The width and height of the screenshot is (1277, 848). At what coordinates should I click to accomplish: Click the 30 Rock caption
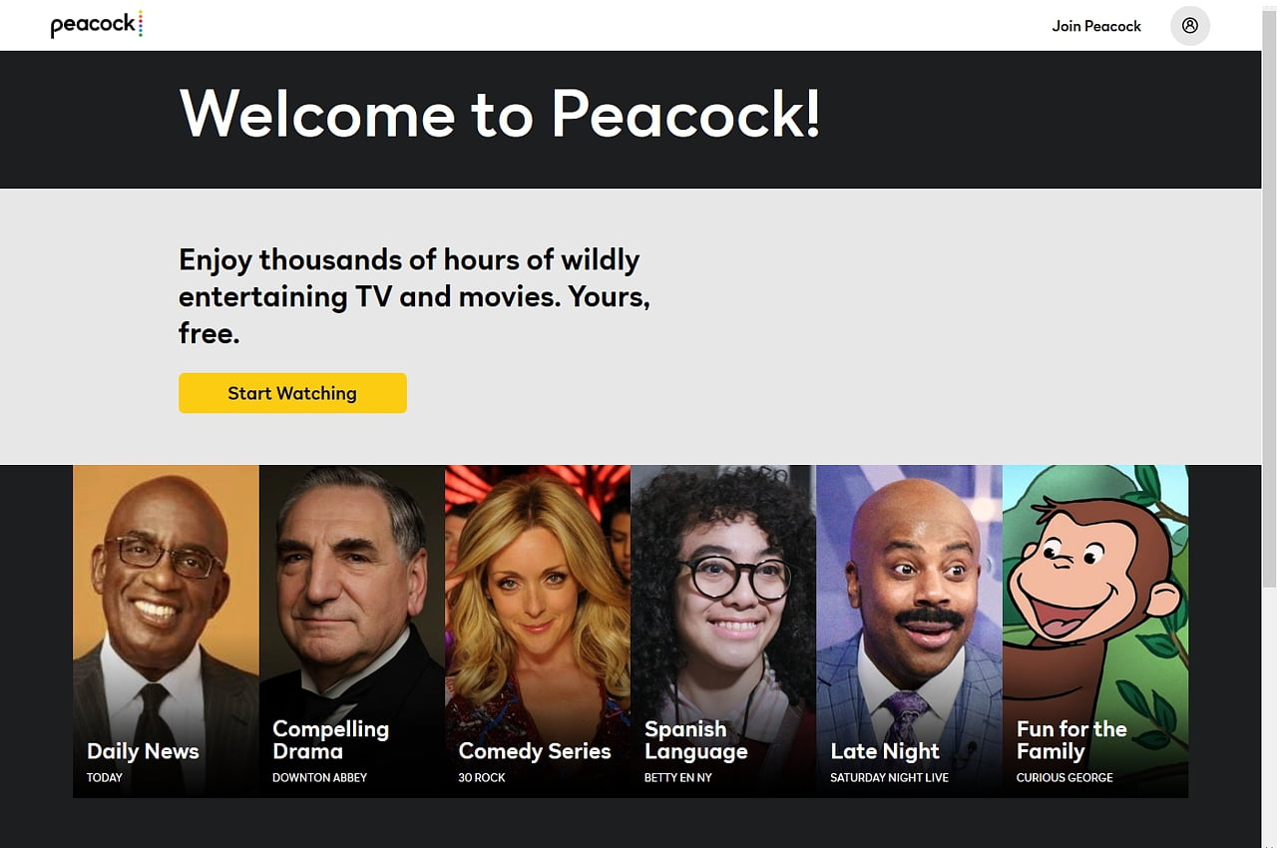[482, 777]
